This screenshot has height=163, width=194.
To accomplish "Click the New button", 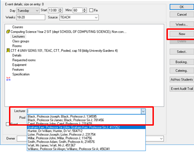I will point(182,34).
